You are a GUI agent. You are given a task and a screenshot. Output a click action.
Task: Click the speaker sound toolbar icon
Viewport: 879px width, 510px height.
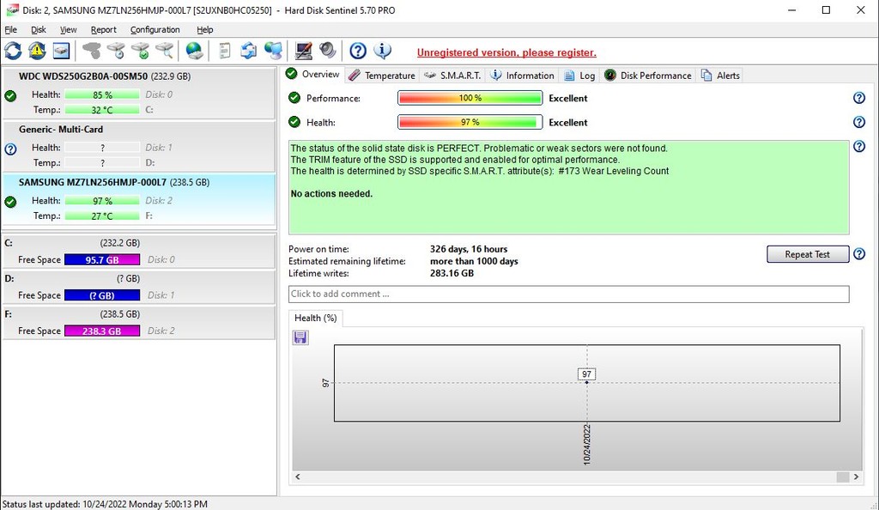point(327,51)
